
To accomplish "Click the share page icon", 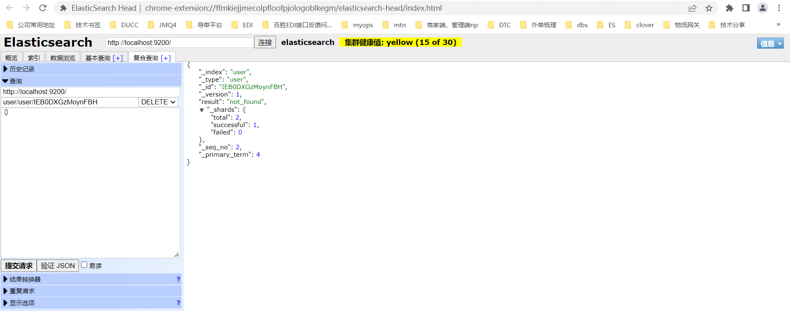I will [692, 8].
